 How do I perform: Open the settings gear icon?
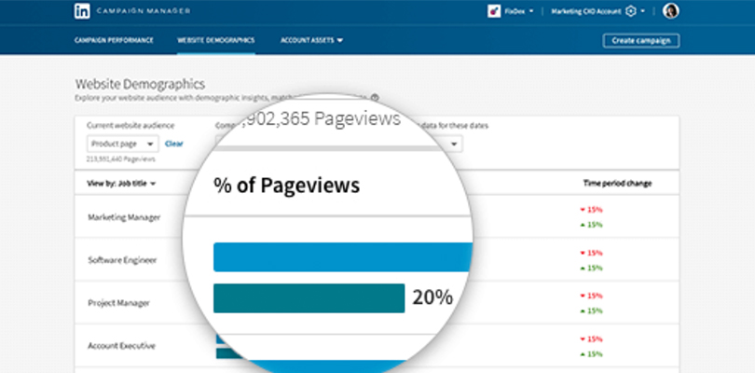[631, 11]
